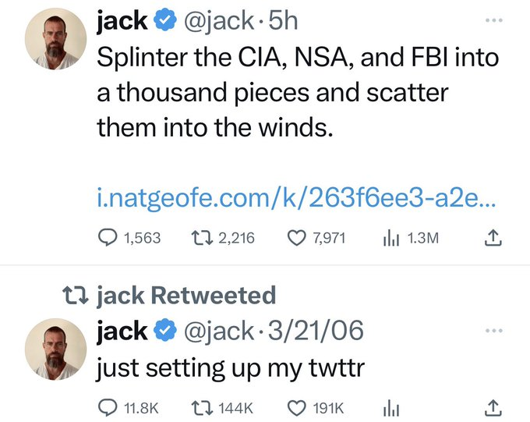Click the verified badge on the first tweet
This screenshot has width=530, height=422.
[x=163, y=22]
